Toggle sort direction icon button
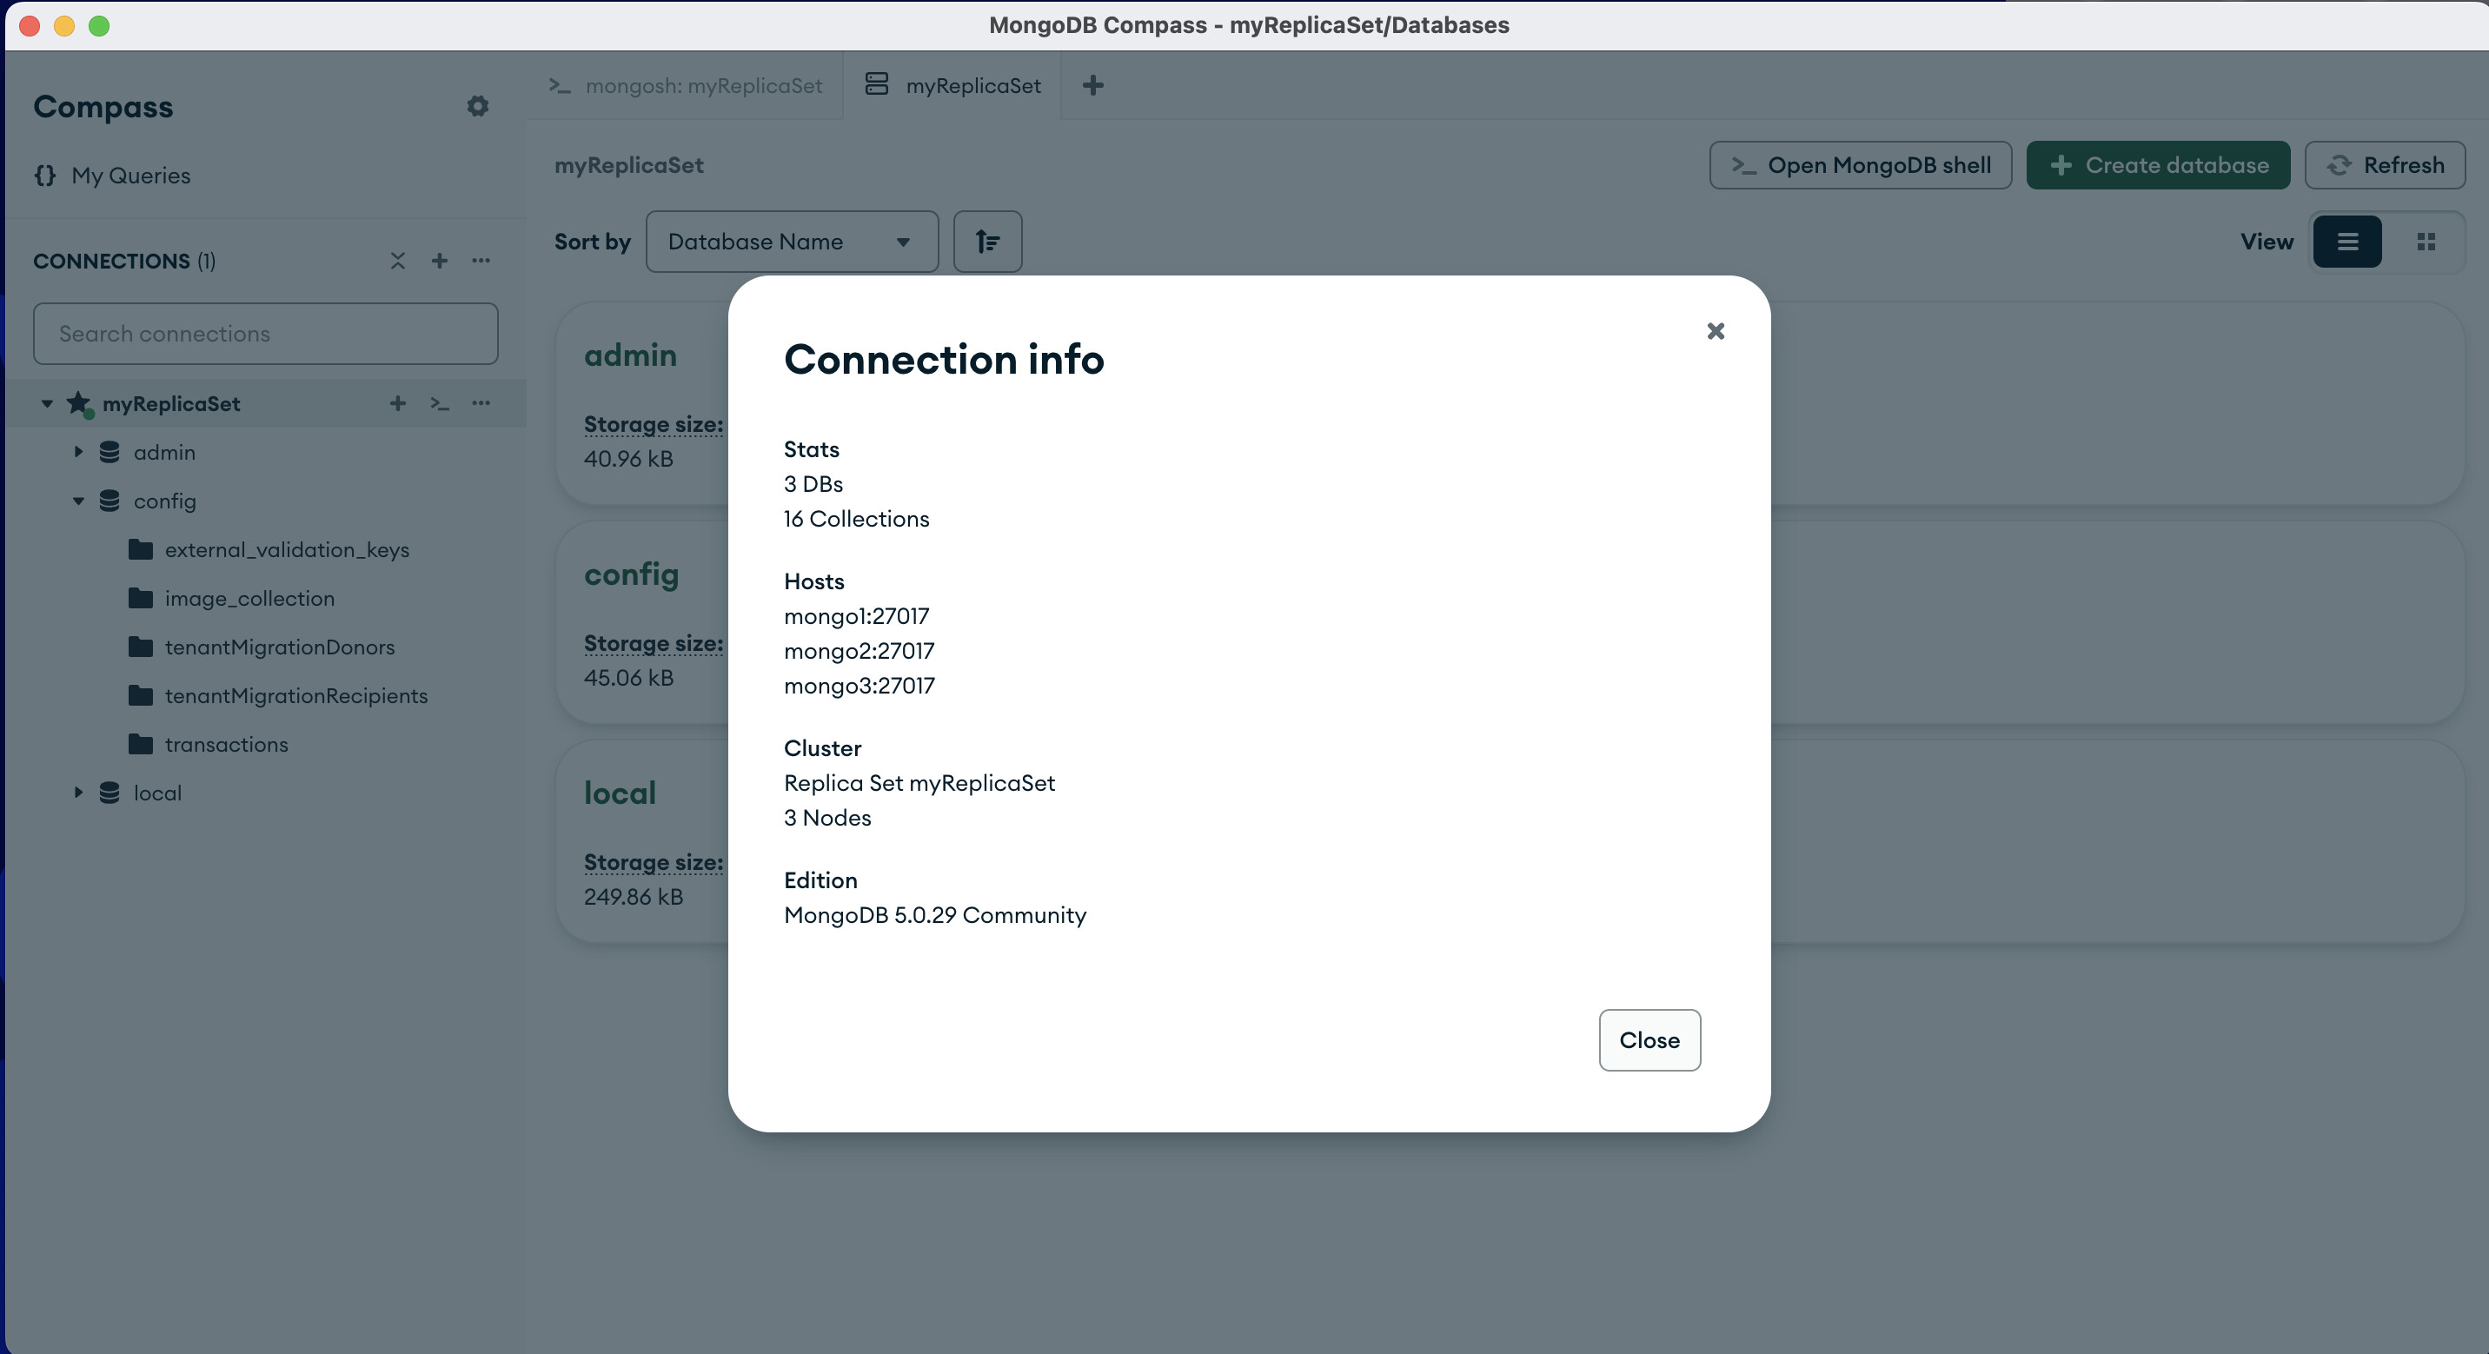 (986, 242)
